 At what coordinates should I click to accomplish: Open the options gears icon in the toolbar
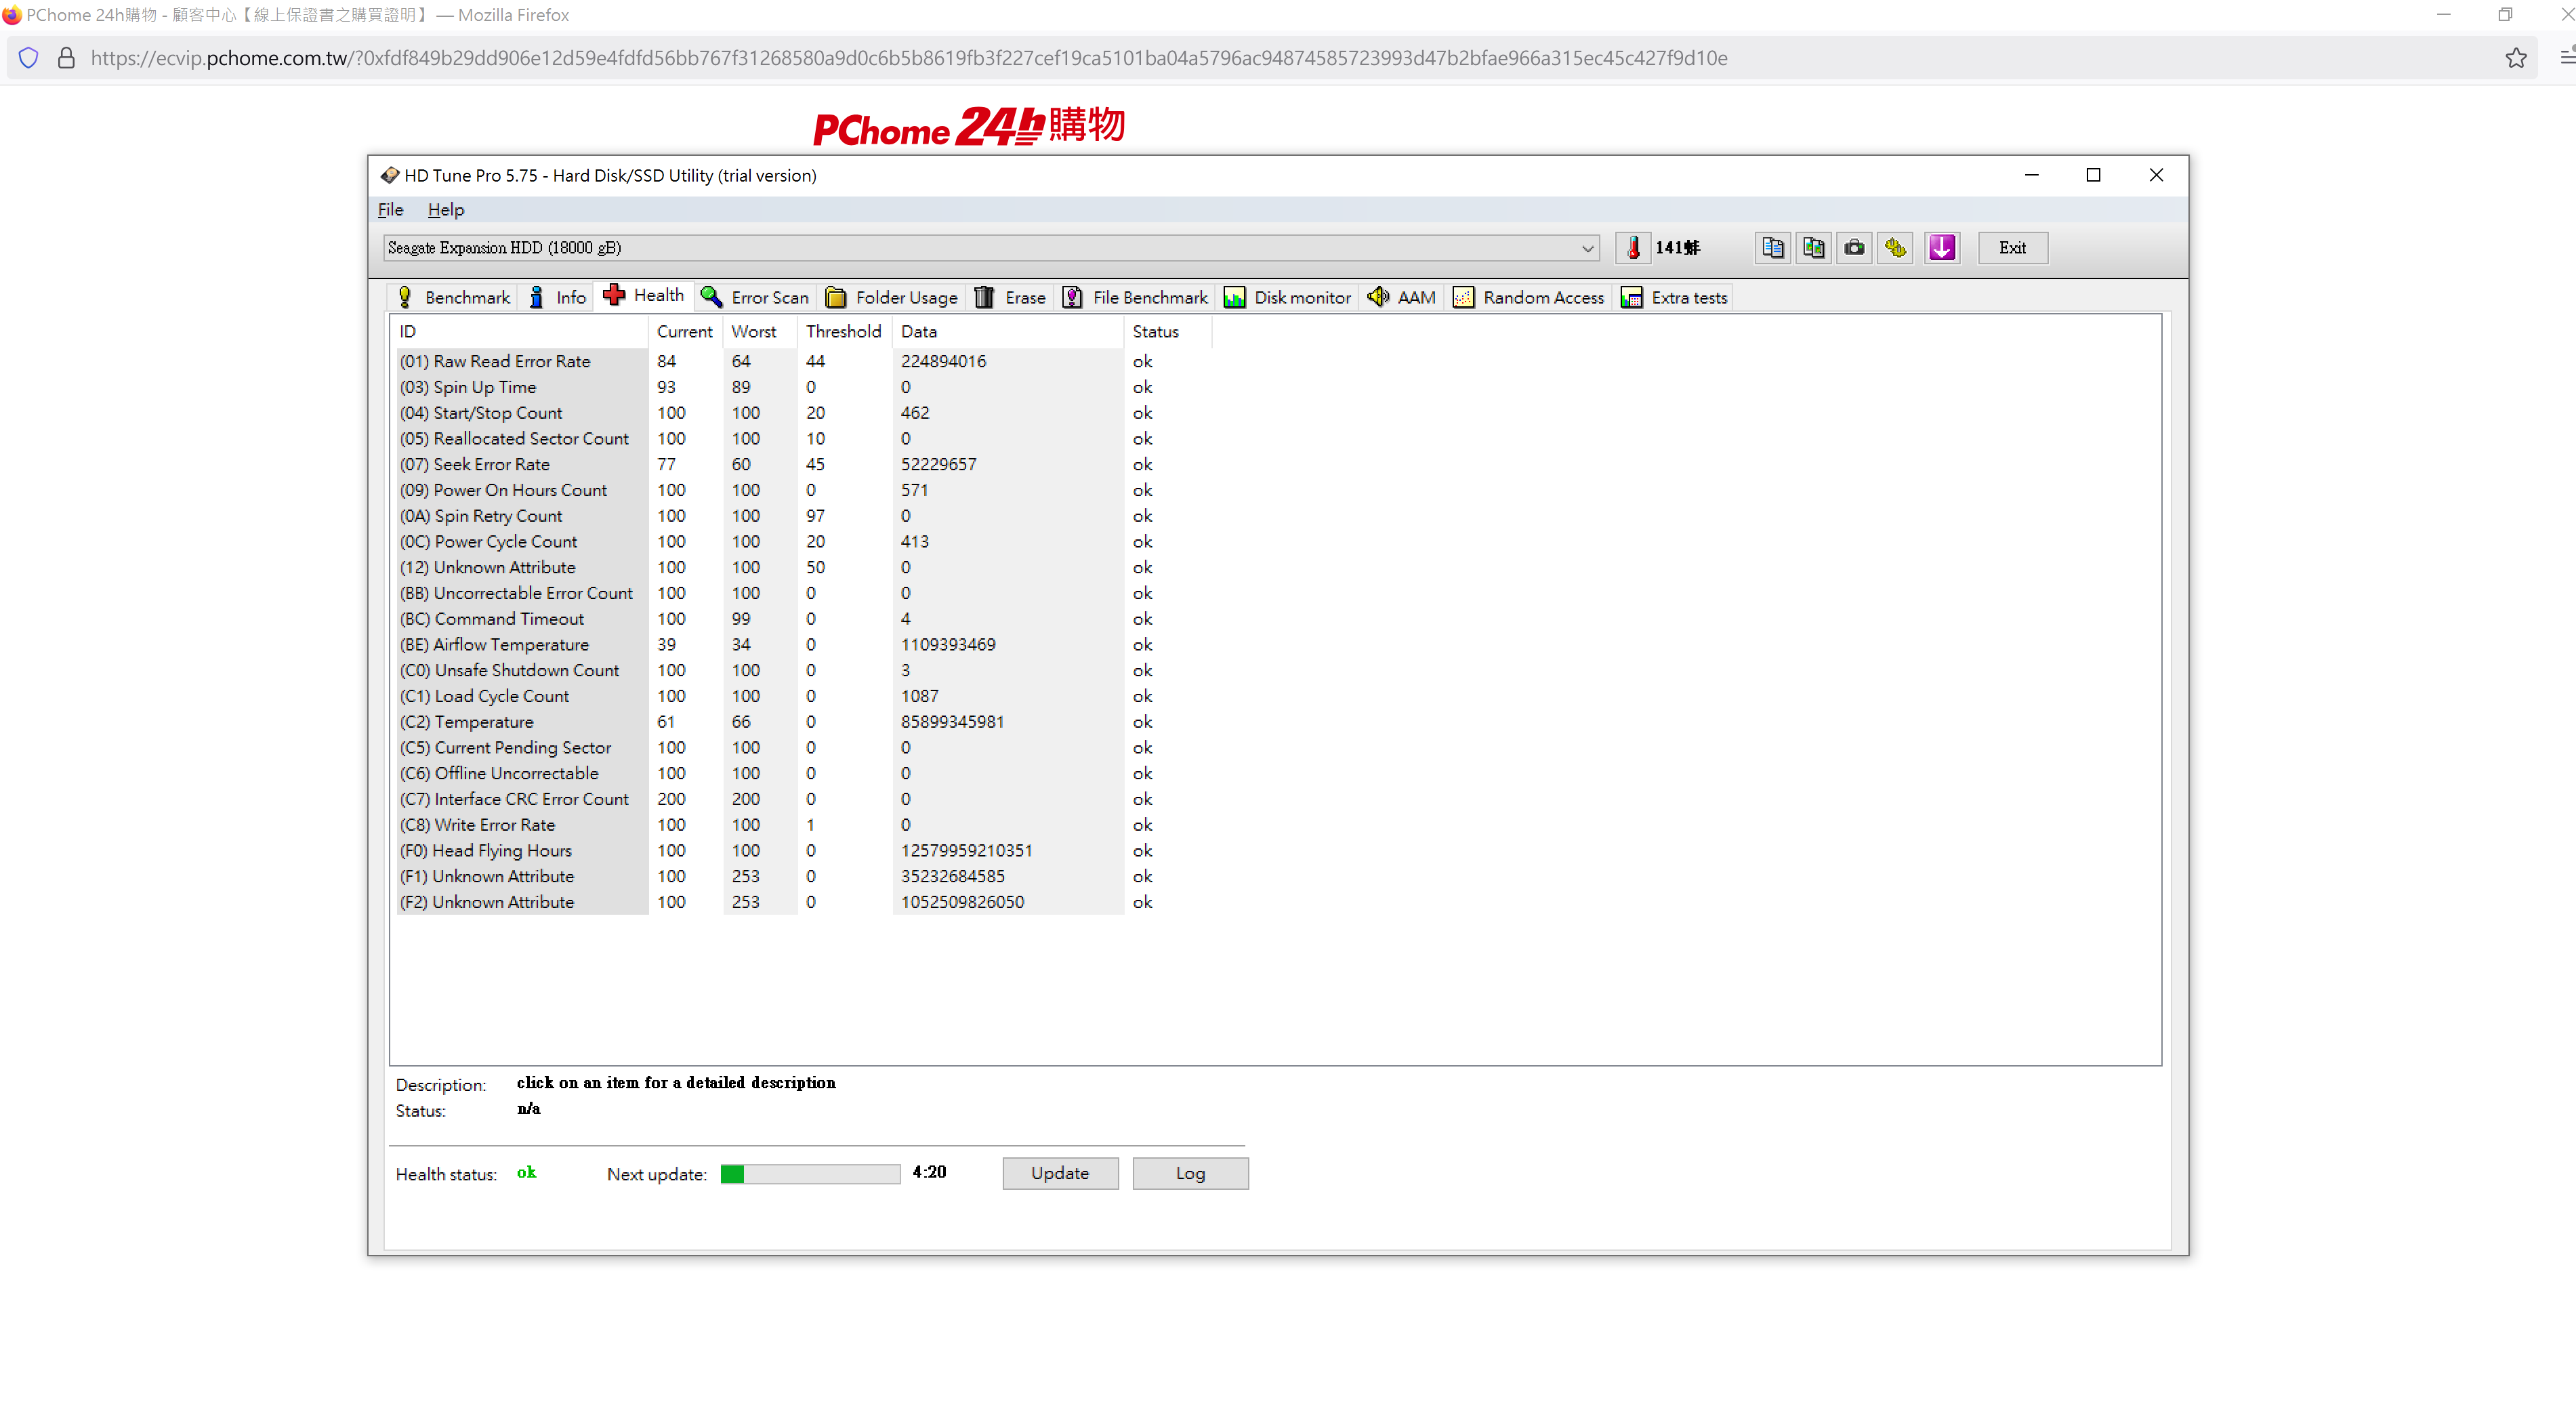tap(1895, 247)
